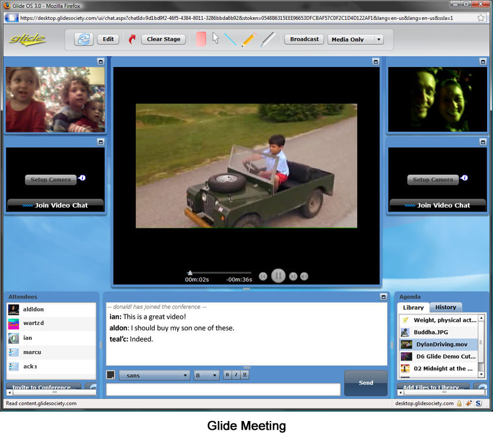Viewport: 493px width, 441px height.
Task: Toggle italic text formatting in chat
Action: [x=236, y=375]
